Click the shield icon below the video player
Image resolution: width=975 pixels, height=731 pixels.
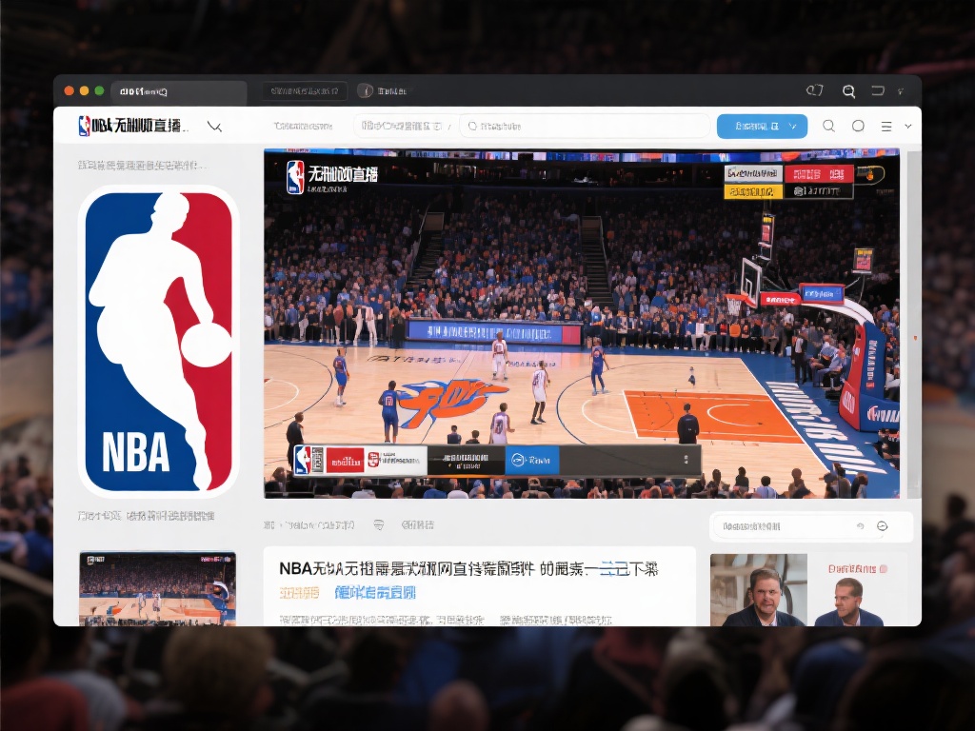(379, 524)
